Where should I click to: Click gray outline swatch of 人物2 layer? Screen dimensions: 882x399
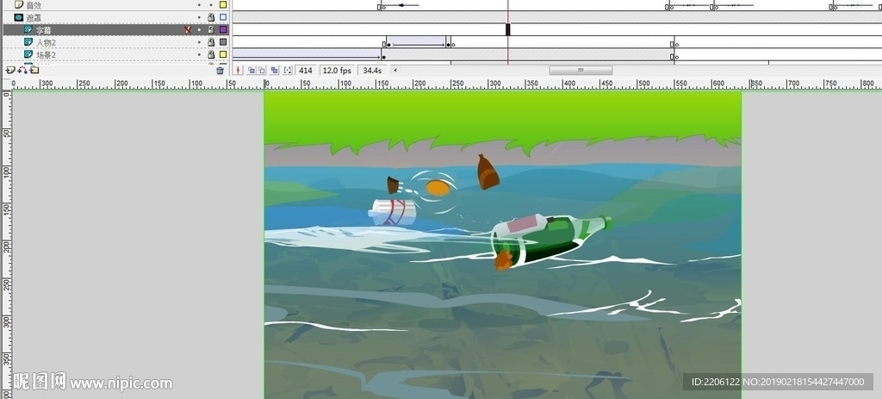pyautogui.click(x=223, y=42)
